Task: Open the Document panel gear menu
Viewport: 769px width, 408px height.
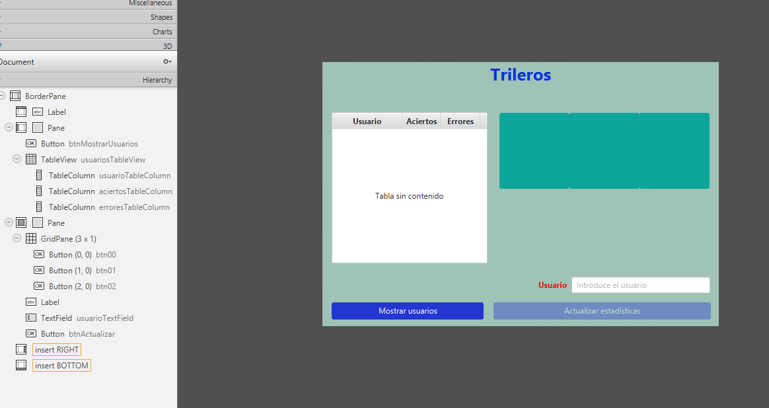Action: 167,61
